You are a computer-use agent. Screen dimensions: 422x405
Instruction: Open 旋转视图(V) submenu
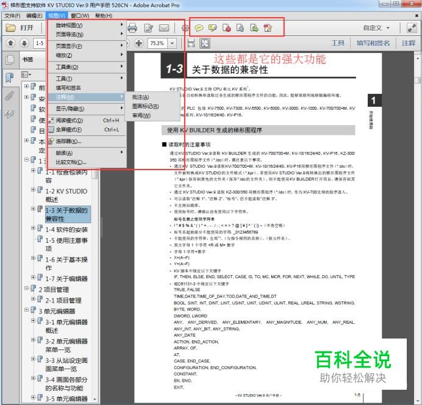[x=87, y=25]
